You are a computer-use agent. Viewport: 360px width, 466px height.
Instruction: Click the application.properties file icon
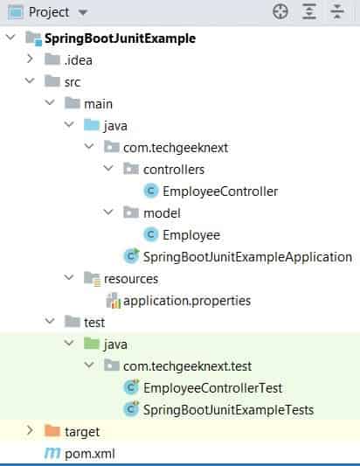click(114, 301)
